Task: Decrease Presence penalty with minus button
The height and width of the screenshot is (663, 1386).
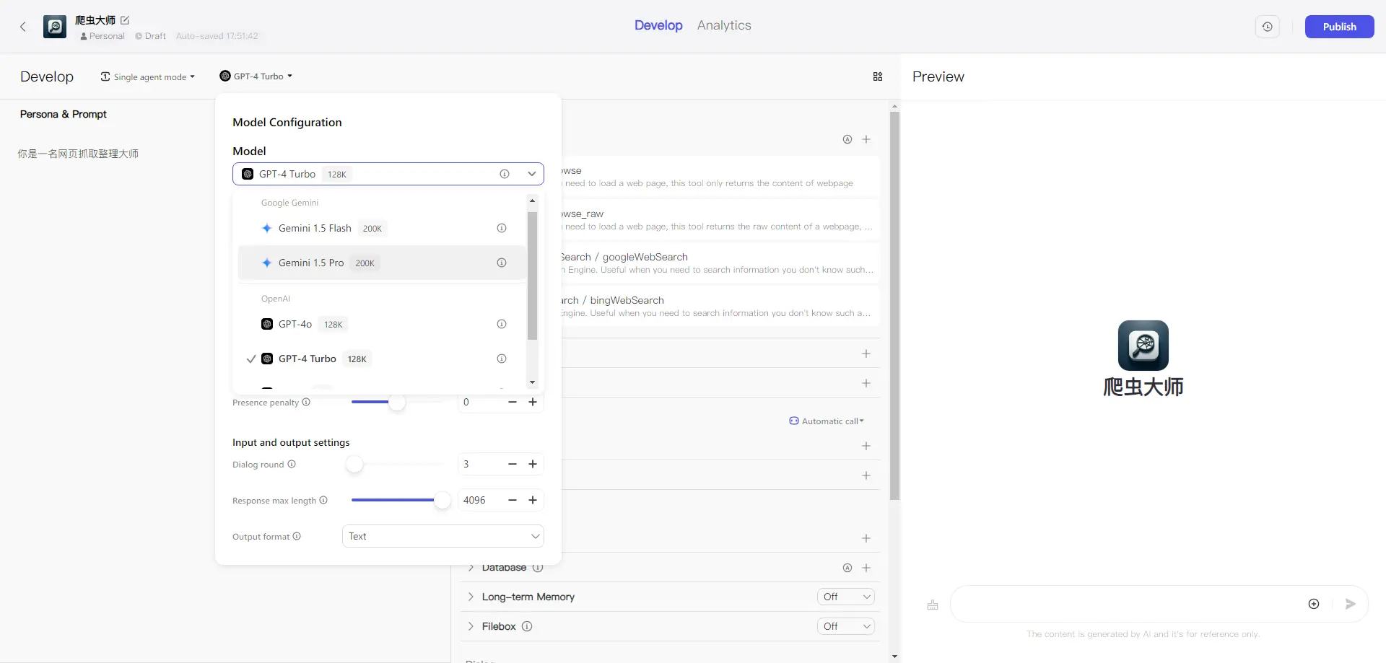Action: [x=513, y=402]
